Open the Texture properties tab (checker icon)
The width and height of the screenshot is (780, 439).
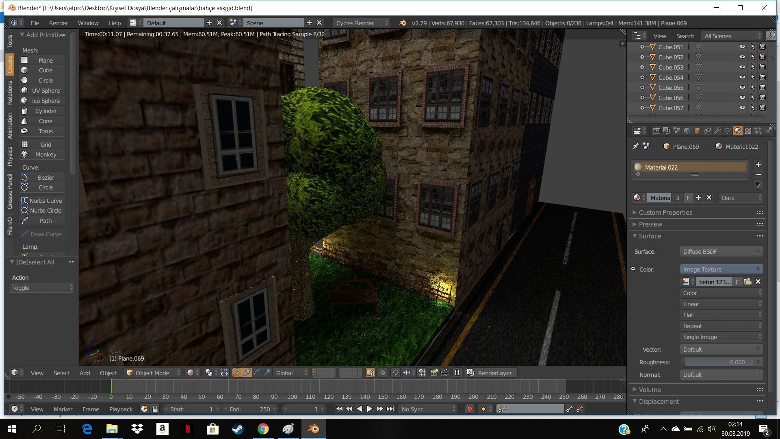747,131
